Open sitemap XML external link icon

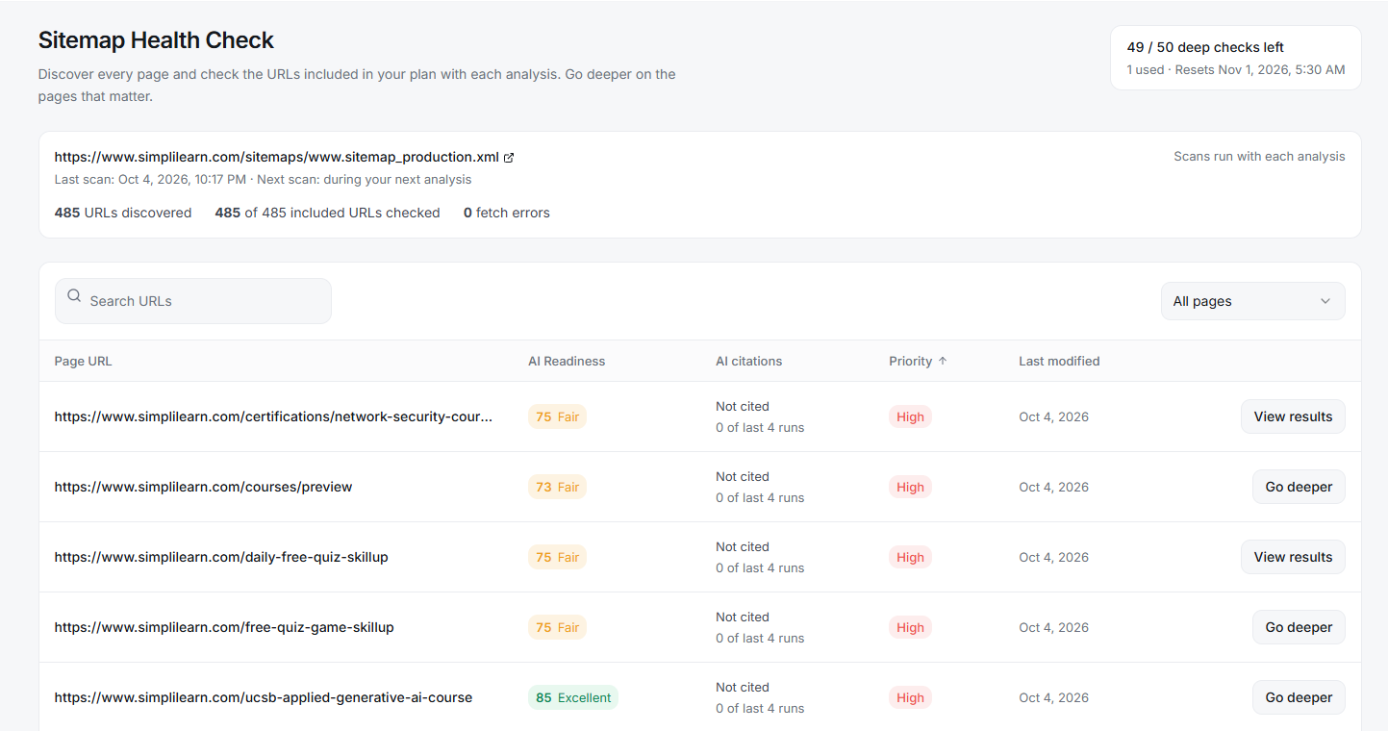point(509,158)
